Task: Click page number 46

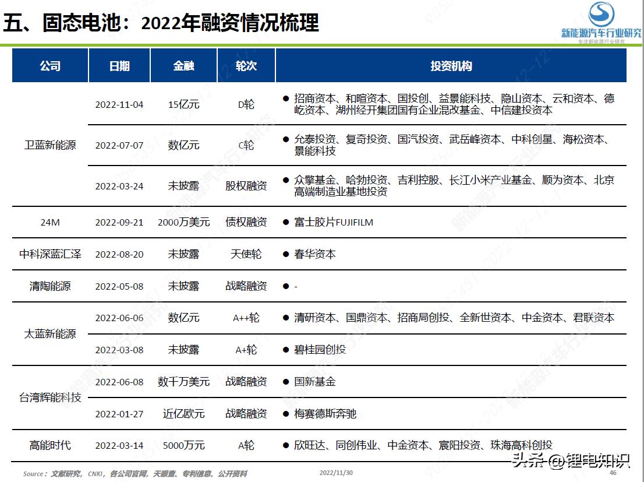Action: (x=613, y=473)
